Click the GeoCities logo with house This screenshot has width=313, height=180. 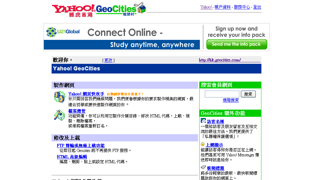[x=121, y=10]
